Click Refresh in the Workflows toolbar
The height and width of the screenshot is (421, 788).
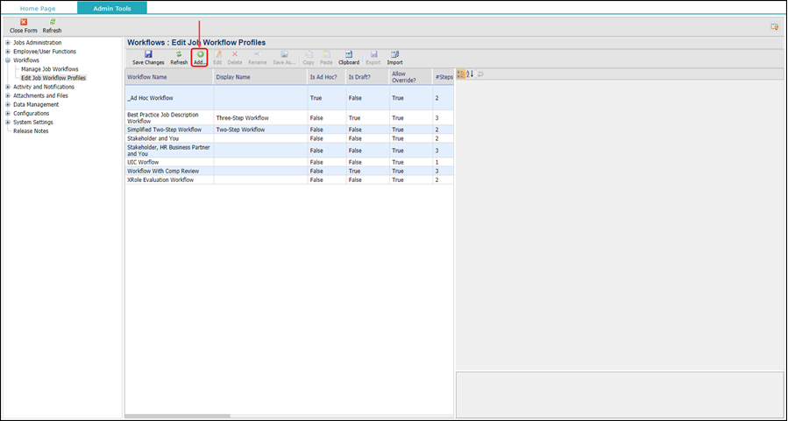pyautogui.click(x=179, y=58)
